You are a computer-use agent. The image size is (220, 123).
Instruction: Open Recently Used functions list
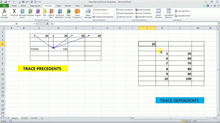click(22, 14)
